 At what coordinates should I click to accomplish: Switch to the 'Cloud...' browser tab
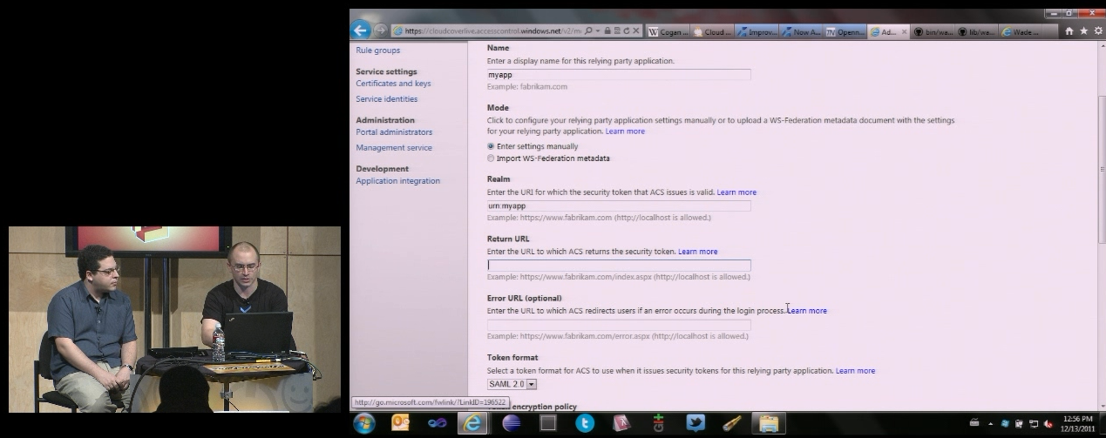click(x=713, y=31)
